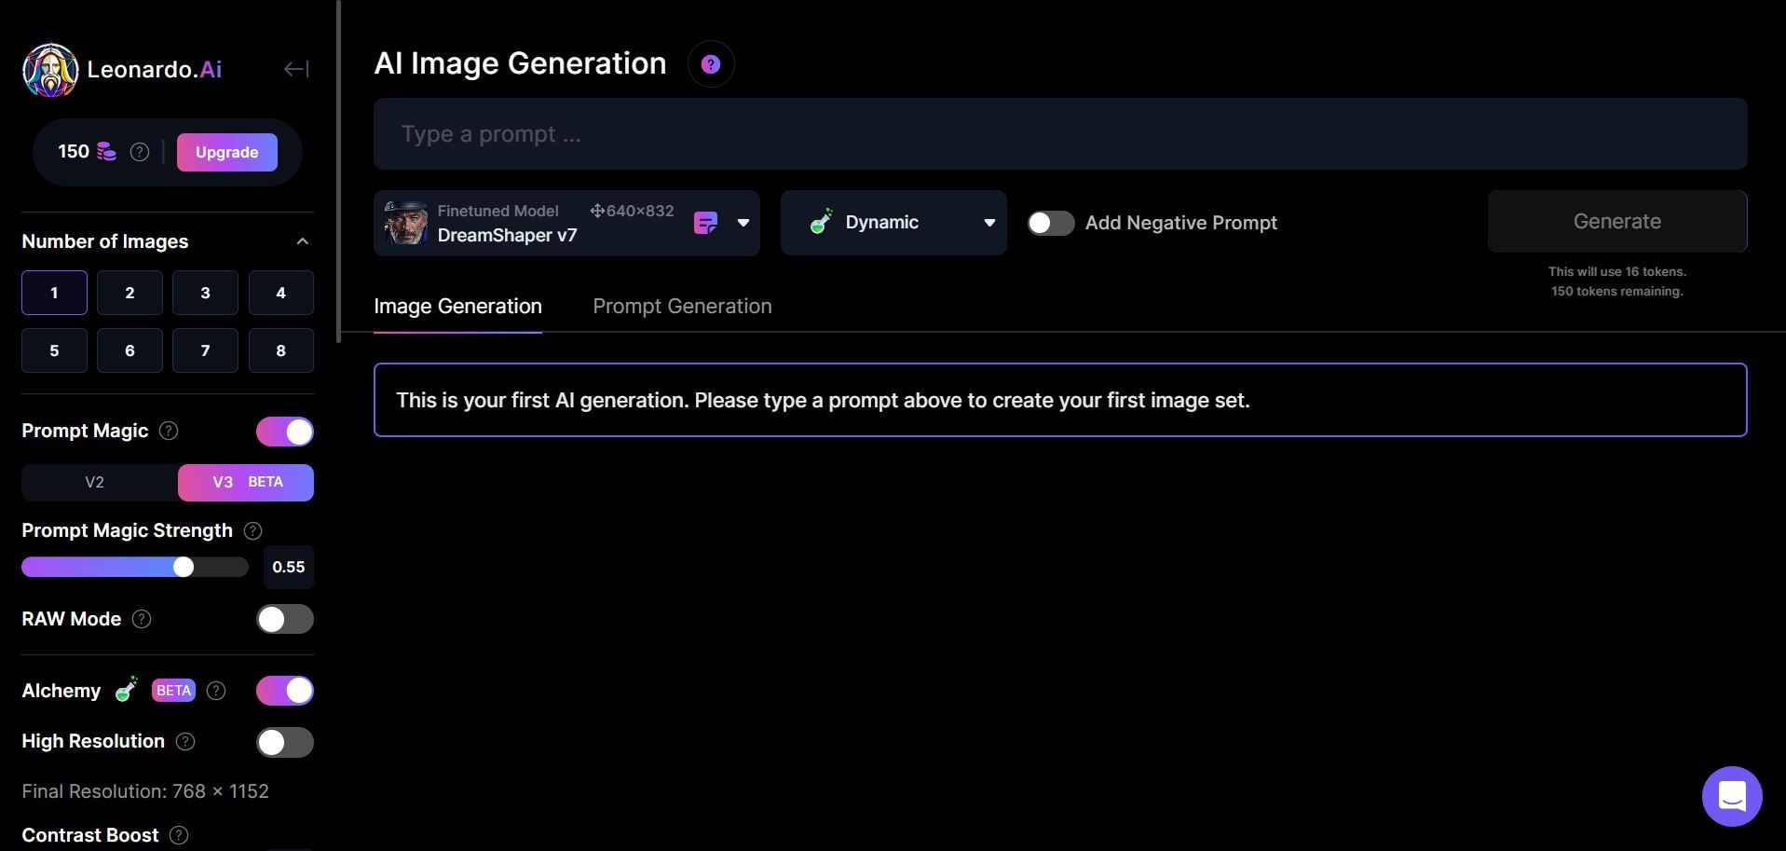Turn on Add Negative Prompt toggle
Viewport: 1786px width, 851px height.
pos(1051,223)
